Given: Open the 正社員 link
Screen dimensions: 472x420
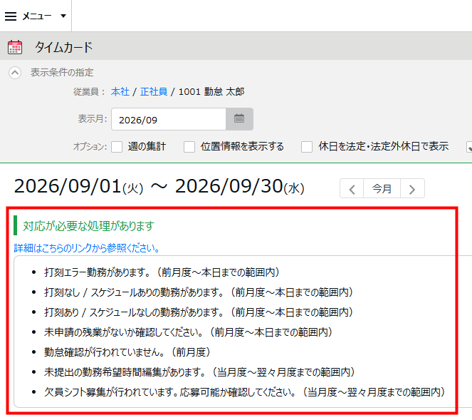Looking at the screenshot, I should click(x=154, y=91).
